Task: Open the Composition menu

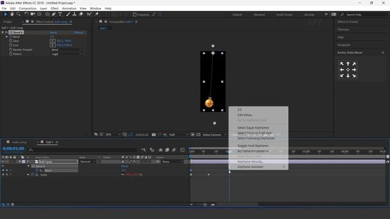Action: (27, 9)
